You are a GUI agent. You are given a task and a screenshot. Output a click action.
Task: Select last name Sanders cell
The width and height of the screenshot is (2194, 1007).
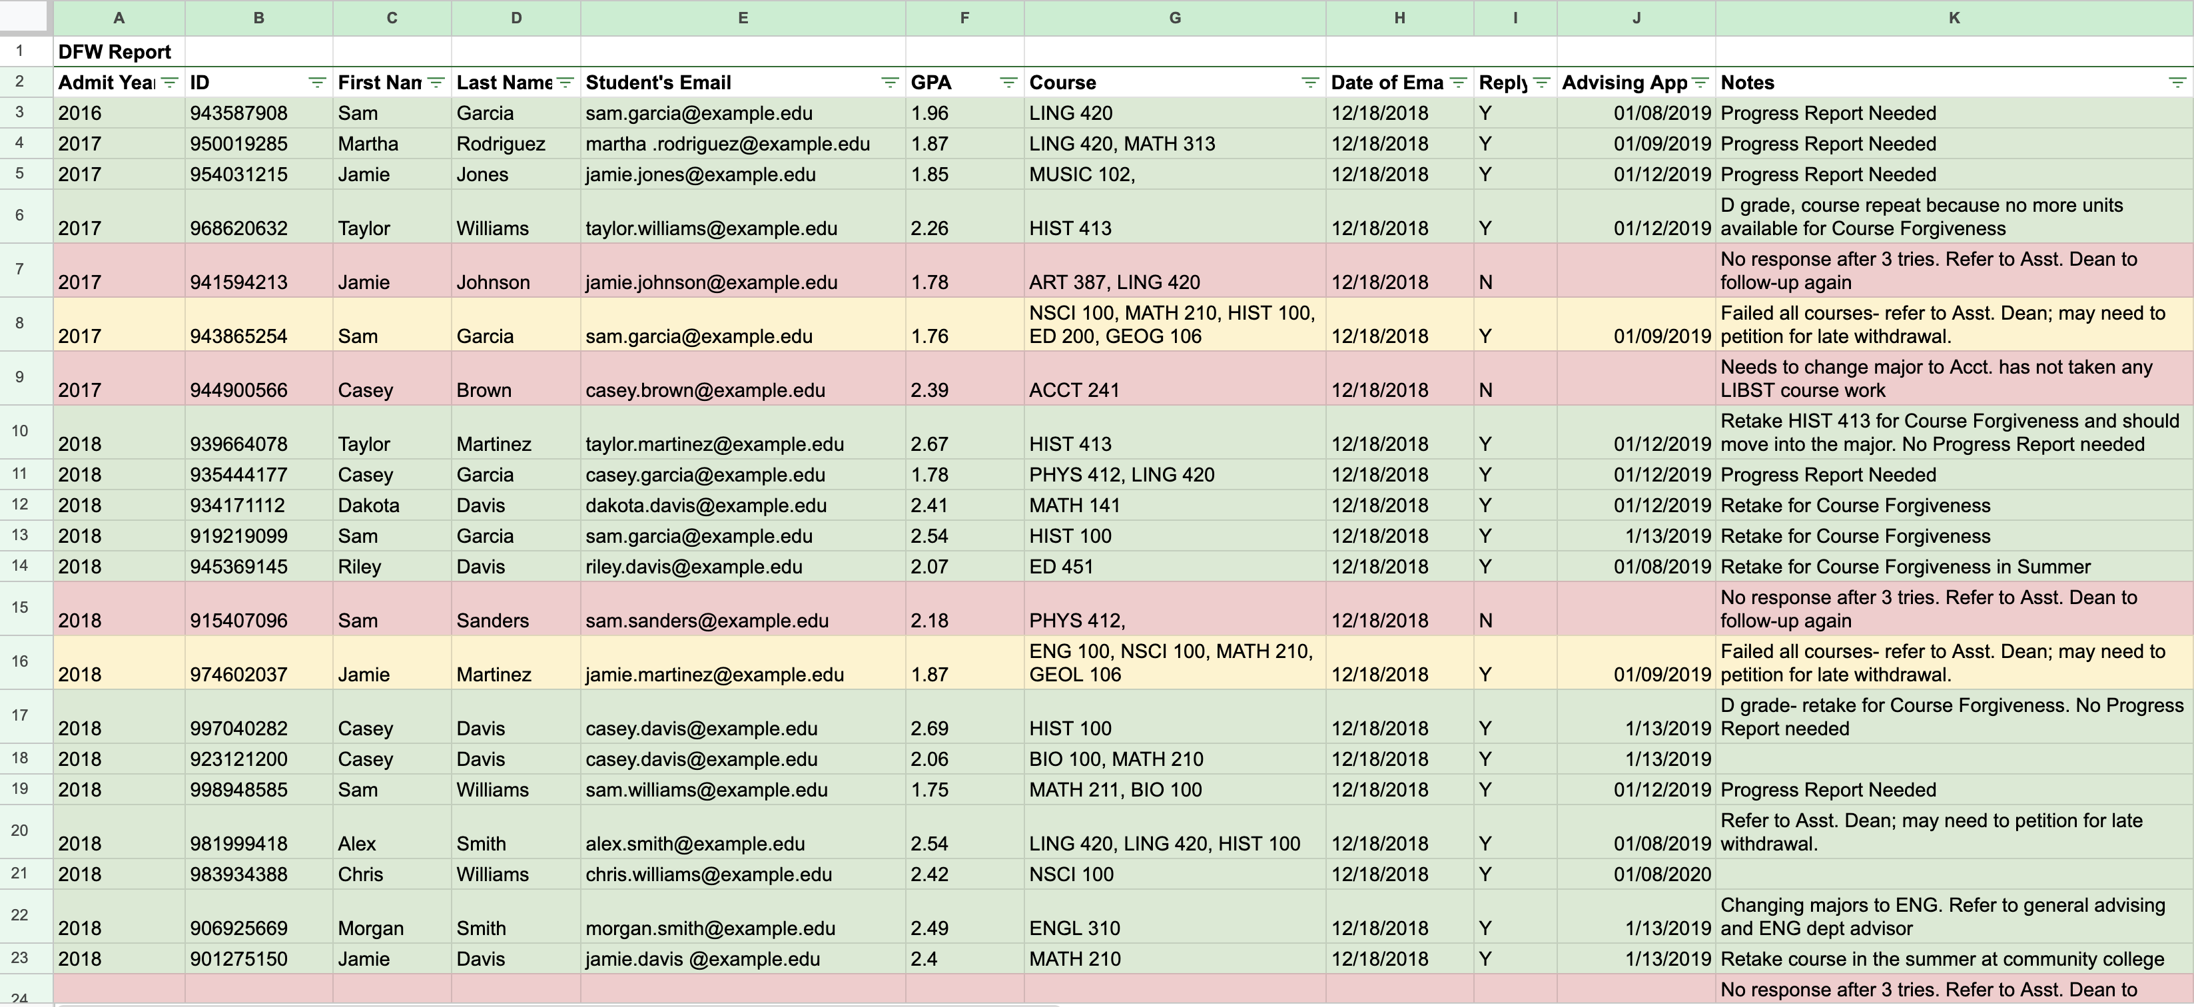516,608
